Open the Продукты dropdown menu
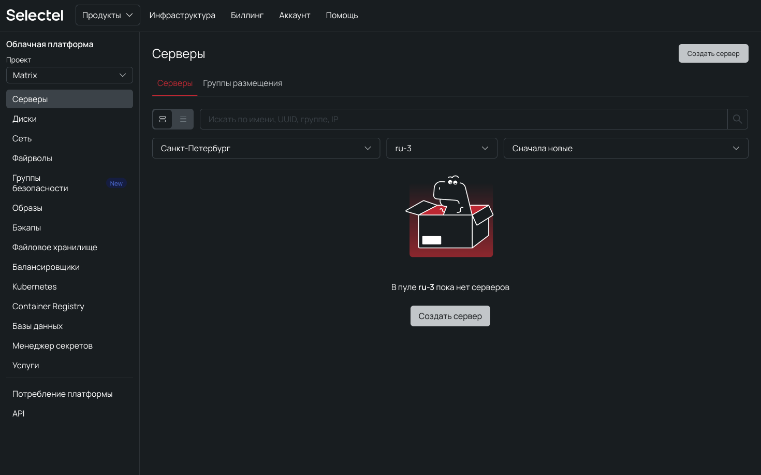This screenshot has width=761, height=475. coord(108,15)
